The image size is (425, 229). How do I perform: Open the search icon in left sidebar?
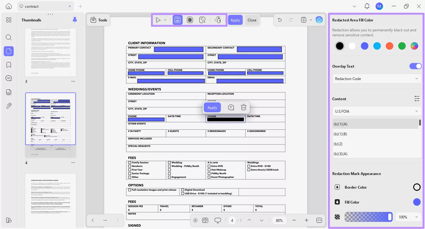[9, 38]
